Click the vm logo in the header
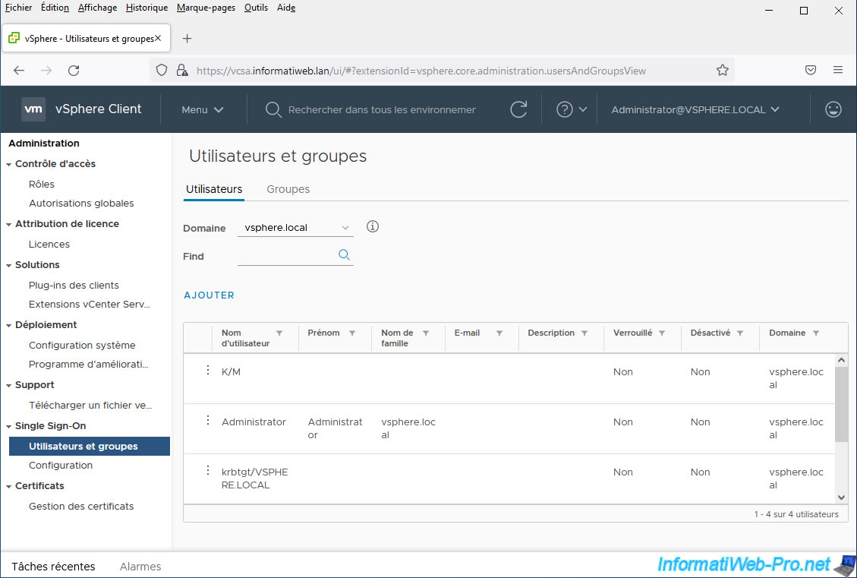857x578 pixels. (x=33, y=109)
